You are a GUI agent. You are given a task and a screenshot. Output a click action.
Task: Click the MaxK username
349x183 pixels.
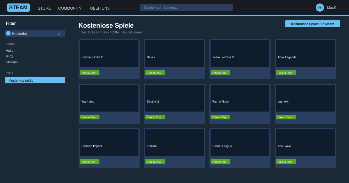(332, 8)
